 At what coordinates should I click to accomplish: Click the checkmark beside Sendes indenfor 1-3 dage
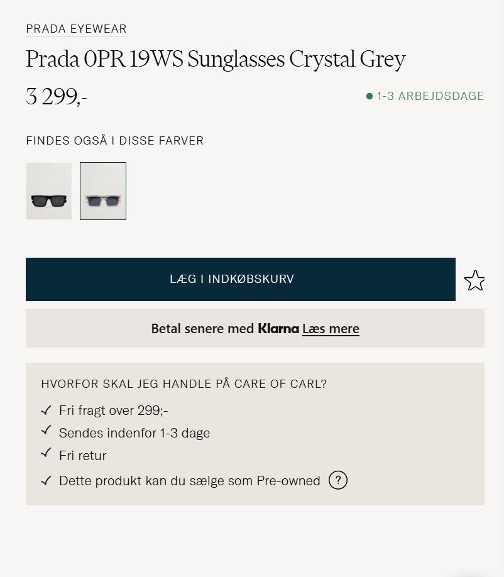coord(45,431)
